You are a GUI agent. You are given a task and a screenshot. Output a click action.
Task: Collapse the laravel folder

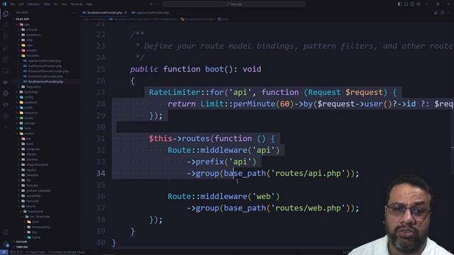click(31, 206)
